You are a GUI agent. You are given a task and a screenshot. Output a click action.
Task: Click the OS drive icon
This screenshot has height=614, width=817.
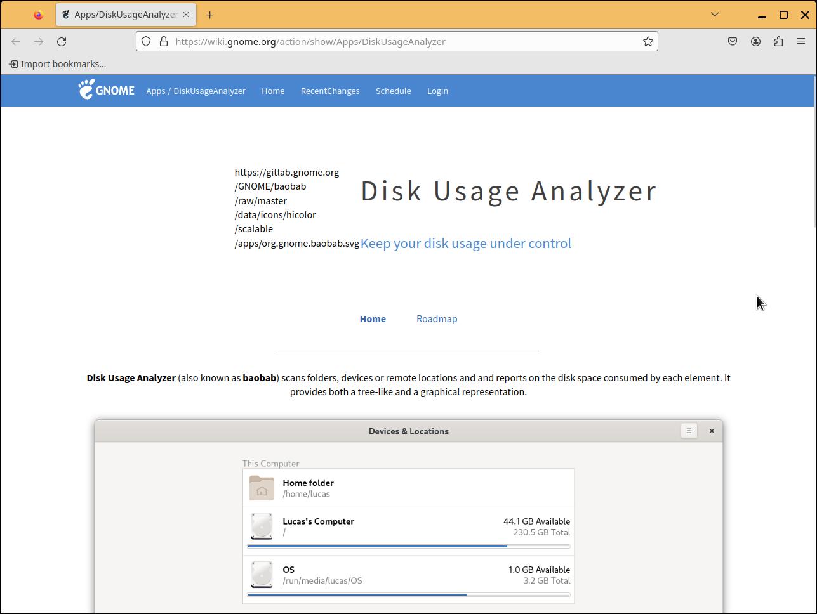(262, 575)
